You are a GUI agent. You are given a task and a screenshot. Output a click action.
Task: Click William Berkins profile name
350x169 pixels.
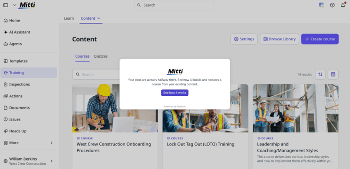click(23, 159)
